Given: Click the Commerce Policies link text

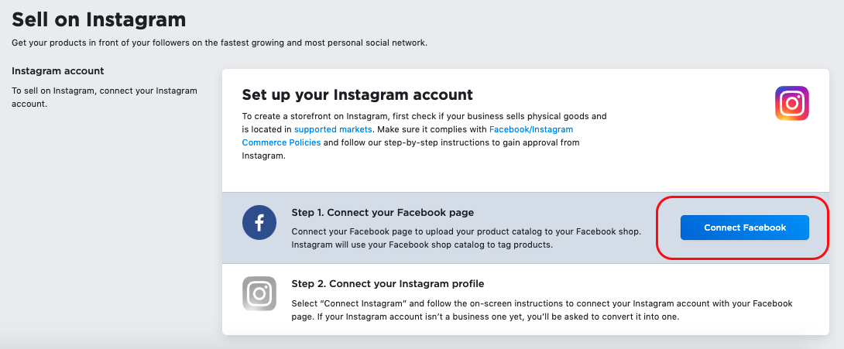Looking at the screenshot, I should pos(281,142).
